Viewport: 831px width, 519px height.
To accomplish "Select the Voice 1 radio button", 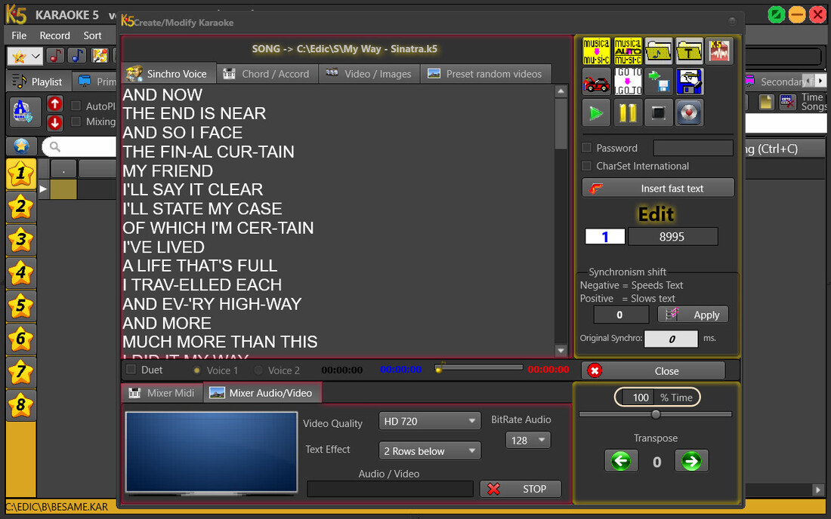I will coord(196,370).
